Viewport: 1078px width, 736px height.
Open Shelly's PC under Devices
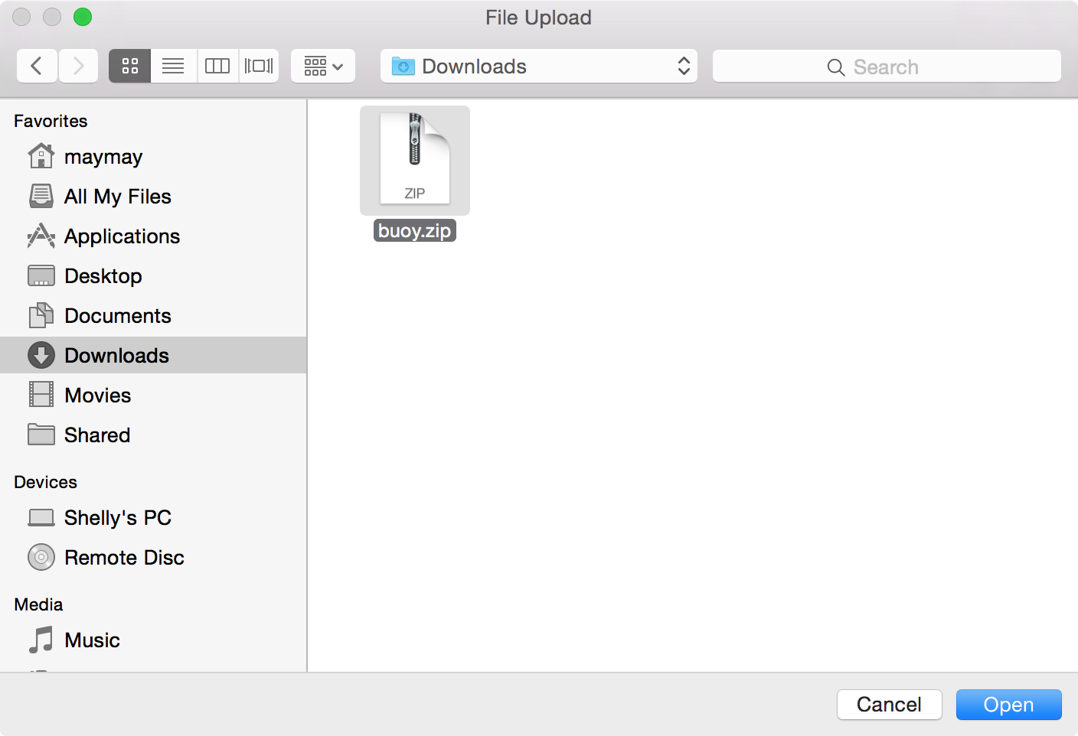pos(153,518)
